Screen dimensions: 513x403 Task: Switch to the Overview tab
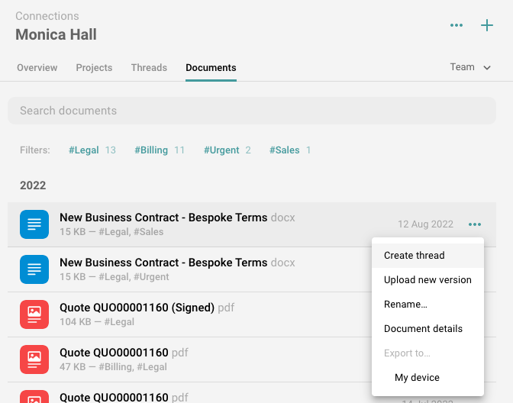37,68
